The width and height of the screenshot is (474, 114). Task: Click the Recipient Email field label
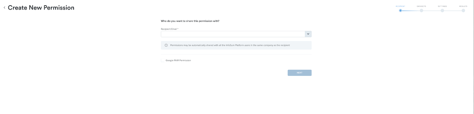169,29
